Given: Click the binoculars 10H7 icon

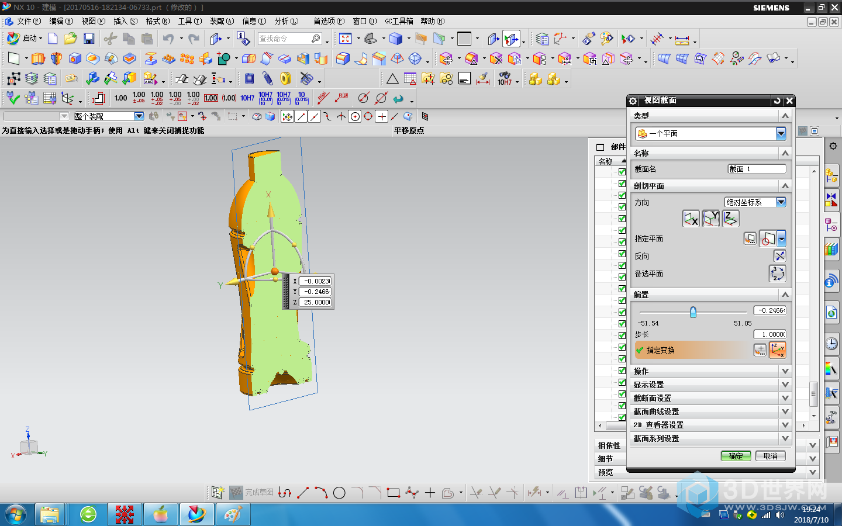Looking at the screenshot, I should [504, 78].
